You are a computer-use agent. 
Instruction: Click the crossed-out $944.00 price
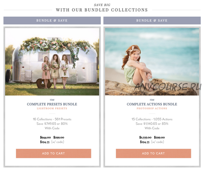click(x=45, y=137)
